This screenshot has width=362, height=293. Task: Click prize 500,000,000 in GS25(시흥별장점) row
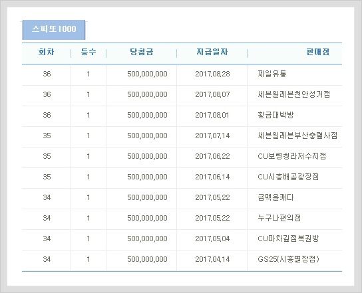coord(147,259)
